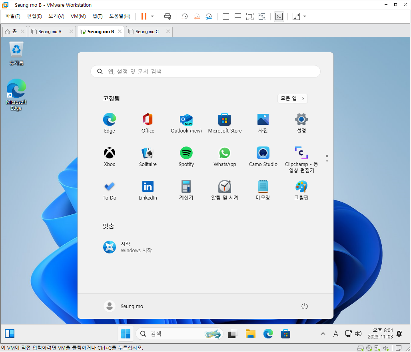Send Ctrl+Alt+Del toolbar icon
This screenshot has height=352, width=411.
[x=168, y=16]
